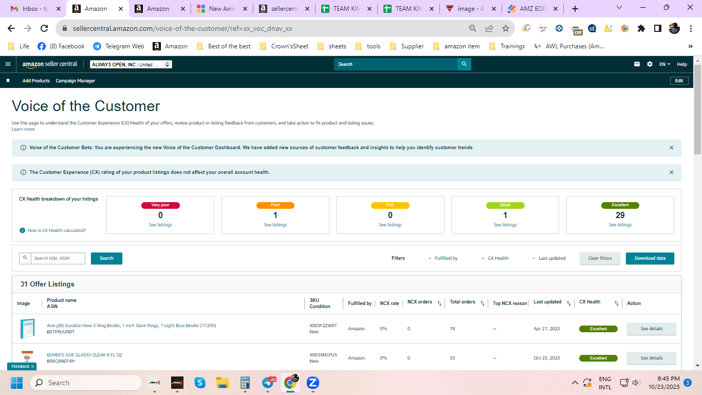Image resolution: width=702 pixels, height=395 pixels.
Task: Bookmark this page with the star icon
Action: point(506,29)
